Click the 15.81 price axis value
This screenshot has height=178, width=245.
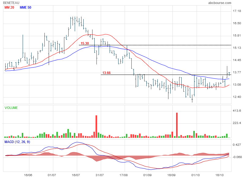237,36
